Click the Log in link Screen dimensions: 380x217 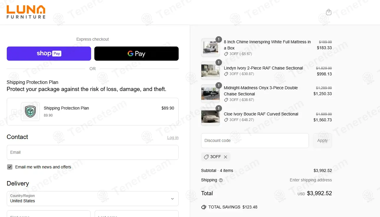click(173, 138)
